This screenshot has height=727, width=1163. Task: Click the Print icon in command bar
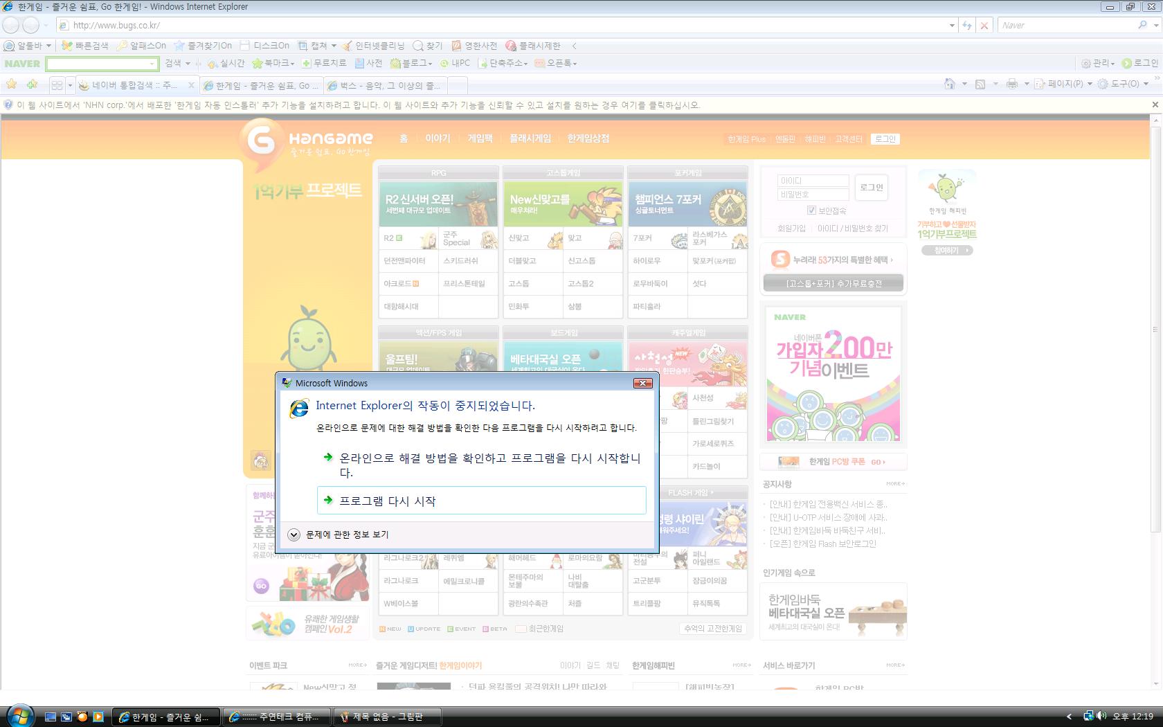coord(1011,84)
